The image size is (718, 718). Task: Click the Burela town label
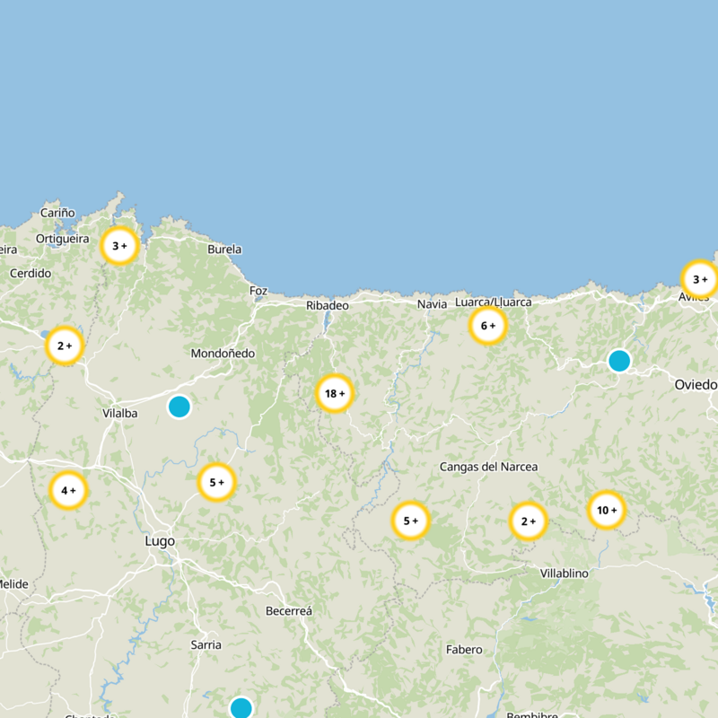(x=224, y=250)
